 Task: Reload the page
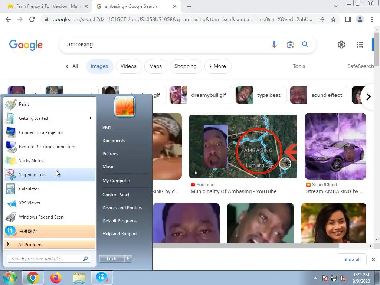coord(32,19)
